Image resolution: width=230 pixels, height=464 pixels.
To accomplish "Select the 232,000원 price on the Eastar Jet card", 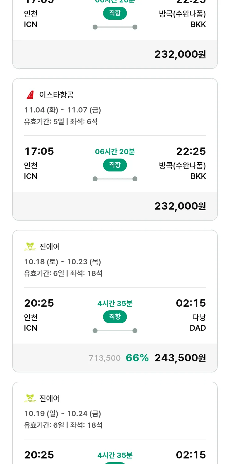I will pyautogui.click(x=180, y=206).
